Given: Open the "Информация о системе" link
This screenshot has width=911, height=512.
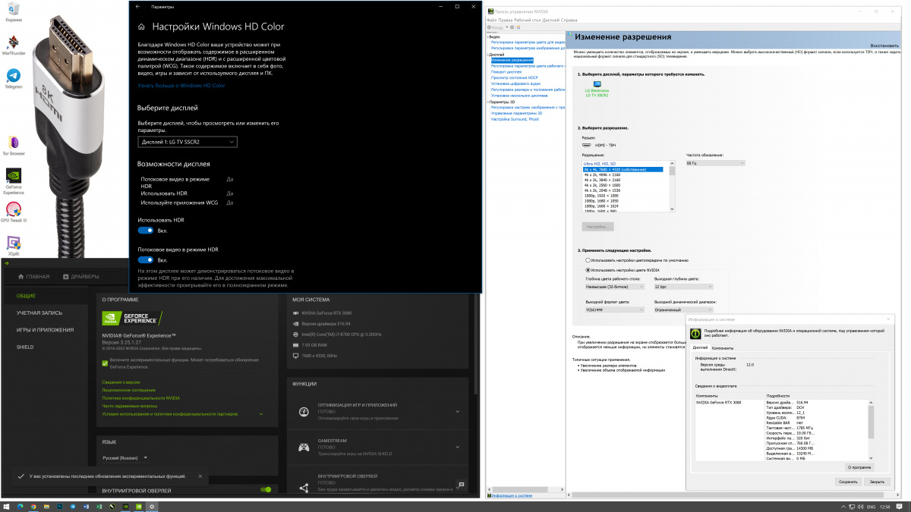Looking at the screenshot, I should [512, 495].
